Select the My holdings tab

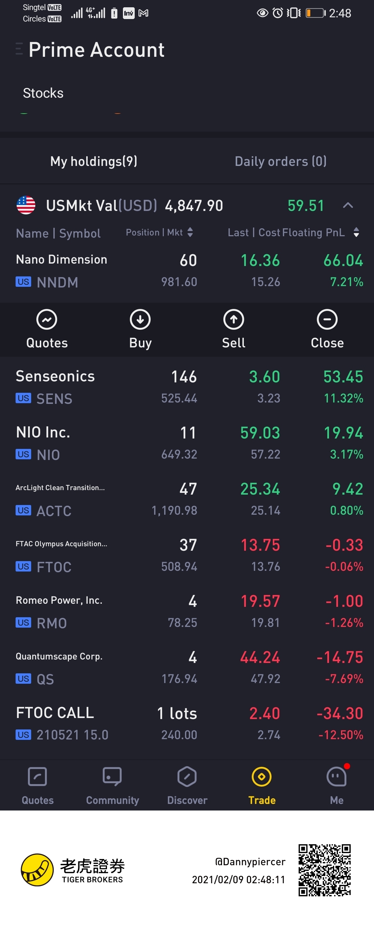[93, 161]
